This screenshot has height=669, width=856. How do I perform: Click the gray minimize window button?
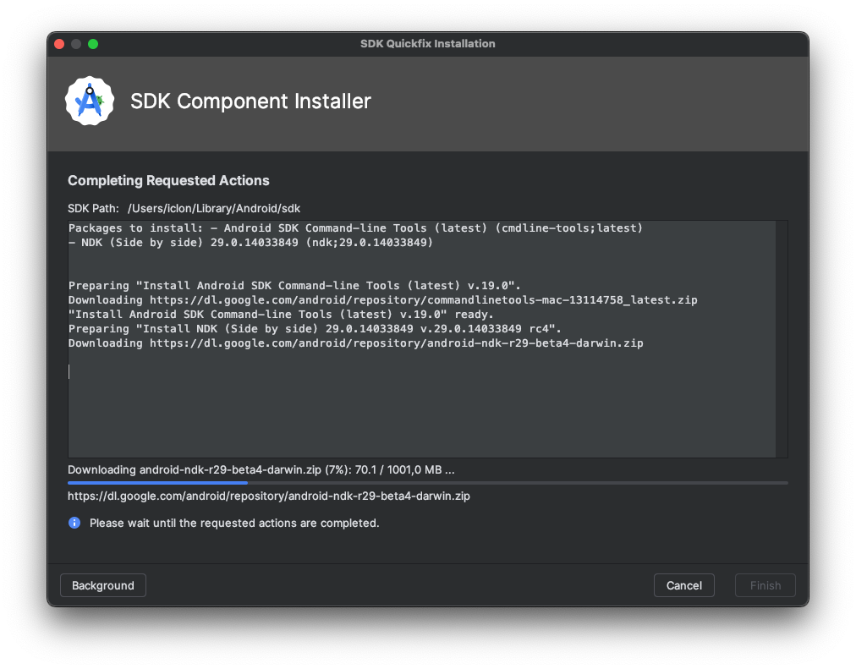click(x=76, y=44)
